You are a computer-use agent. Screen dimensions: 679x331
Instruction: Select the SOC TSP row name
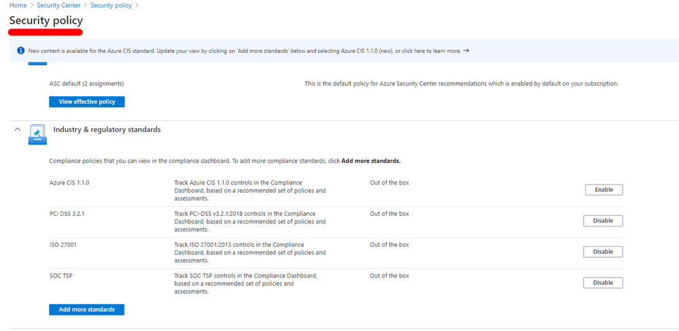point(60,276)
